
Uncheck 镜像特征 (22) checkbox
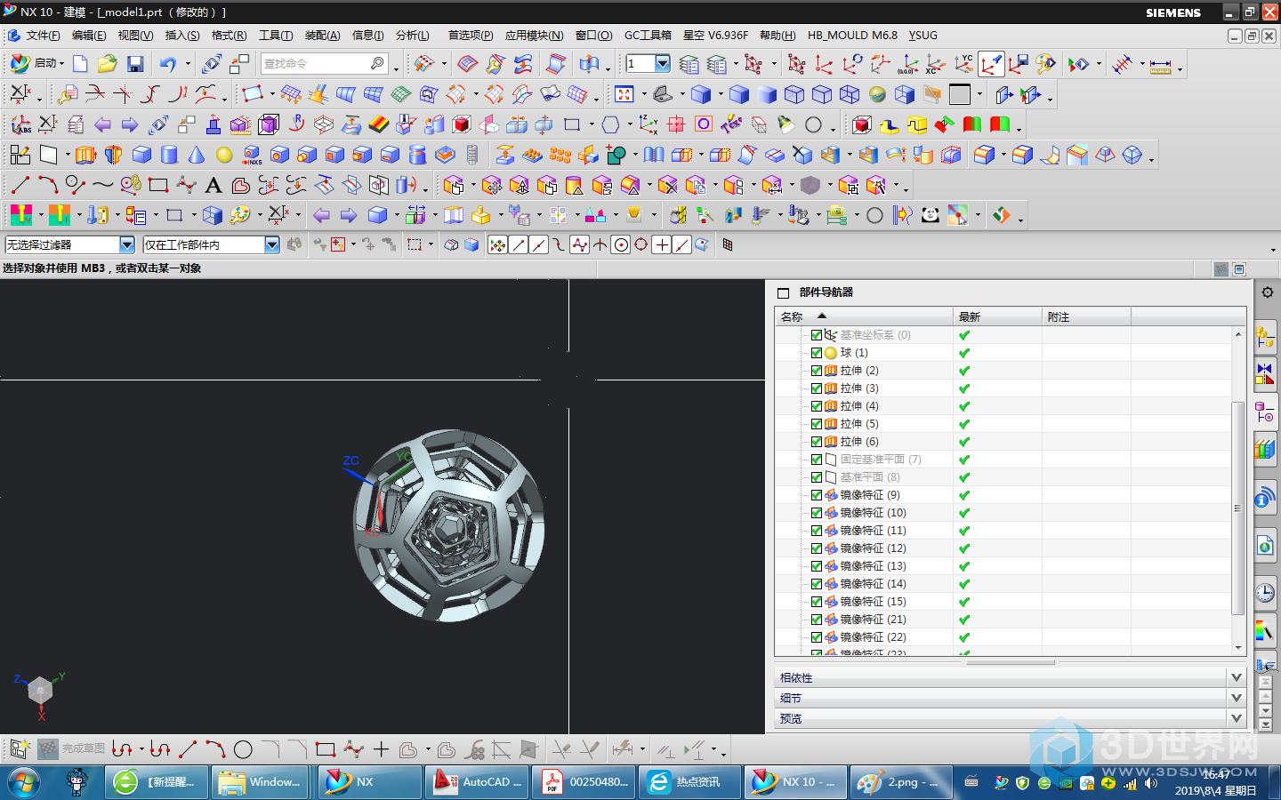[x=816, y=637]
